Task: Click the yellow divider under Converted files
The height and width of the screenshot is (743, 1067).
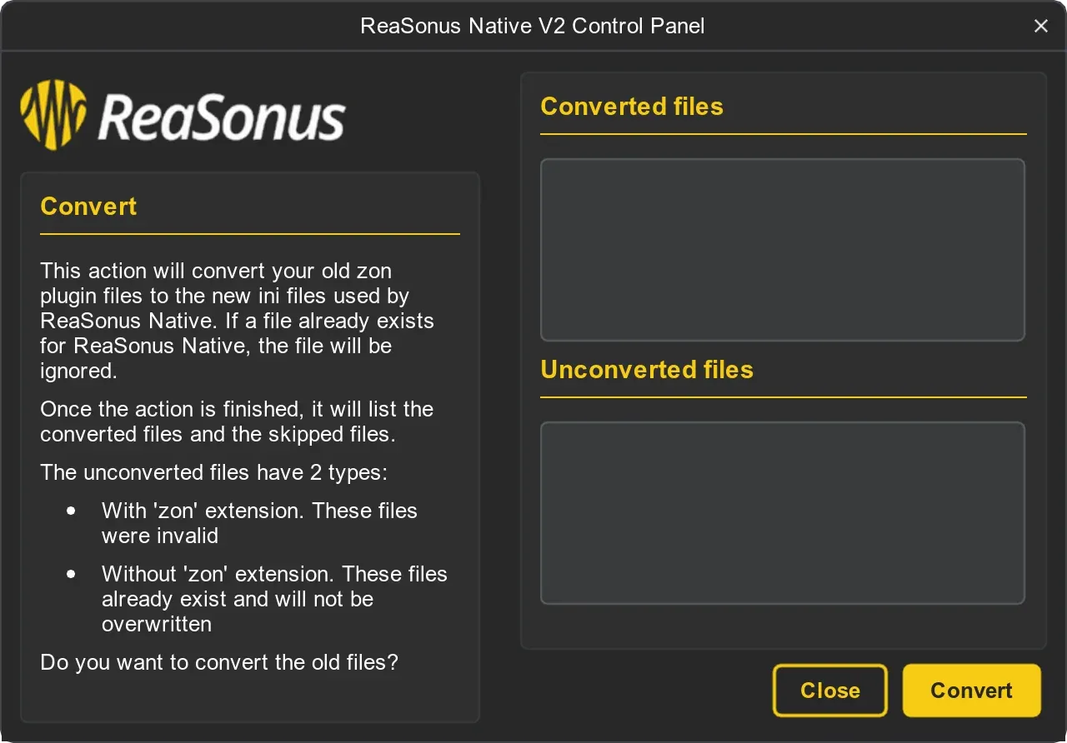Action: pos(783,133)
